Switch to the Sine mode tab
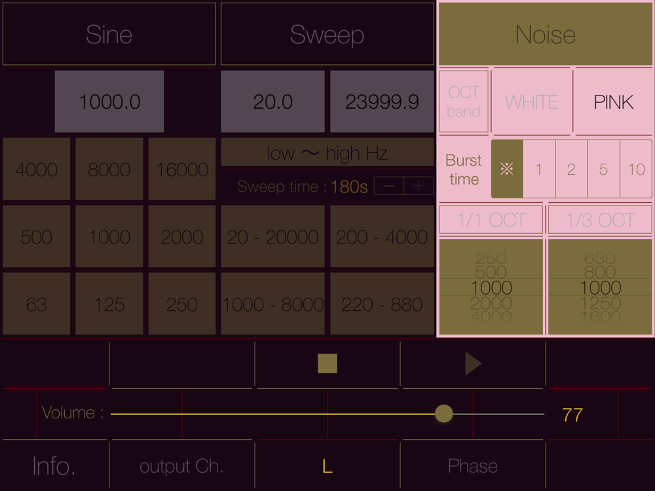655x491 pixels. 109,34
